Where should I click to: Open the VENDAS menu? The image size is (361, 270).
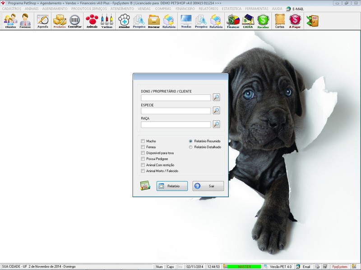144,9
